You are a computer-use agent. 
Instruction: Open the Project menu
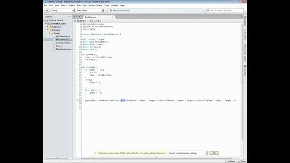[72, 5]
